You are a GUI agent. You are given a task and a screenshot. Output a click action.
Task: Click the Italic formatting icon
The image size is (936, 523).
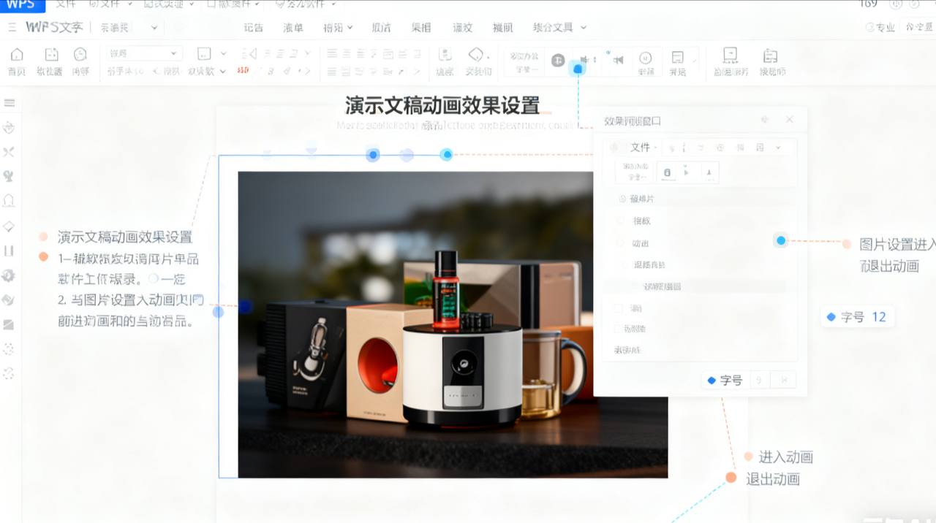click(x=285, y=70)
